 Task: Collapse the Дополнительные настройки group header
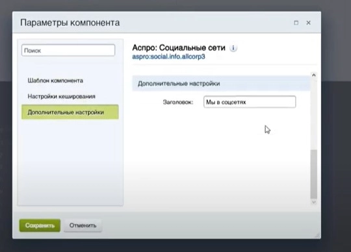coord(221,83)
